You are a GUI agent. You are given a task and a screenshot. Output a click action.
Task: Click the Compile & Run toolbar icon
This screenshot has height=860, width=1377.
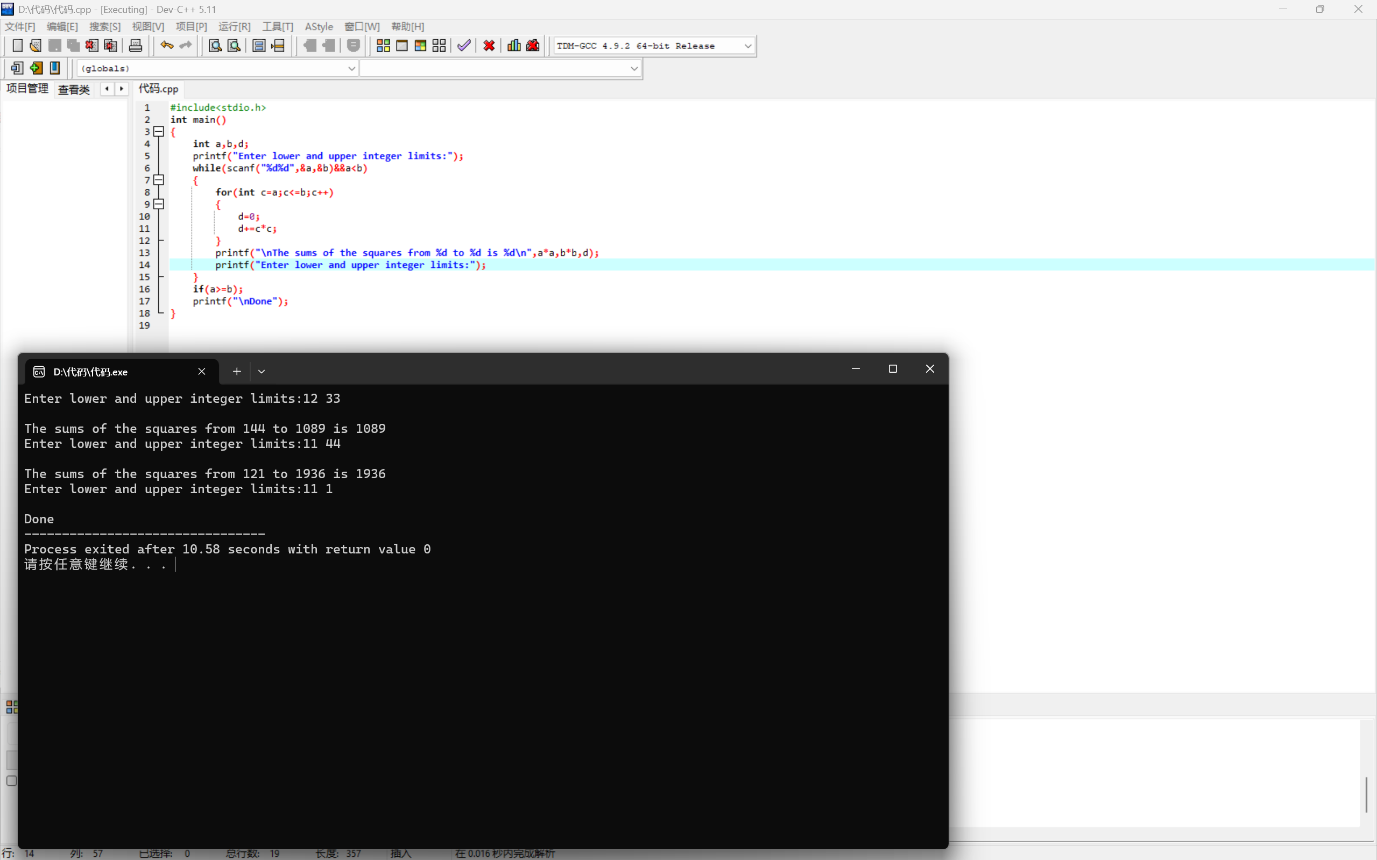420,46
